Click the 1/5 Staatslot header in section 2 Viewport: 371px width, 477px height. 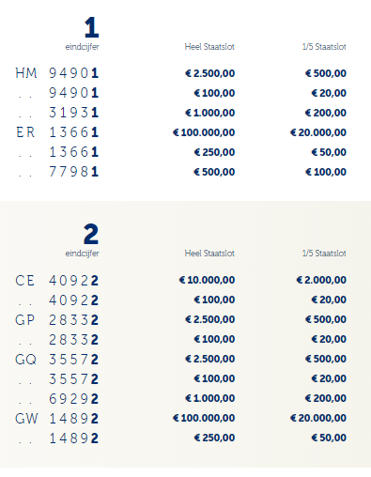[324, 254]
